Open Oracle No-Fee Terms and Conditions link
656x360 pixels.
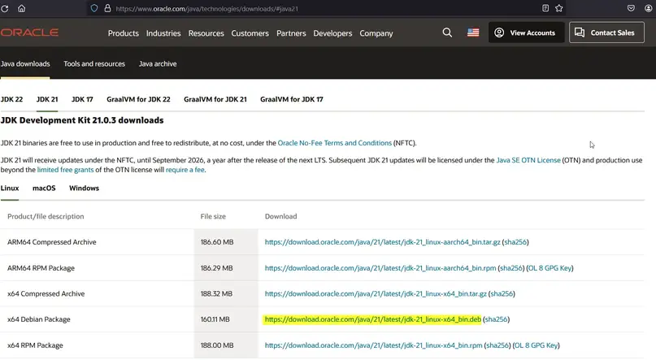335,143
